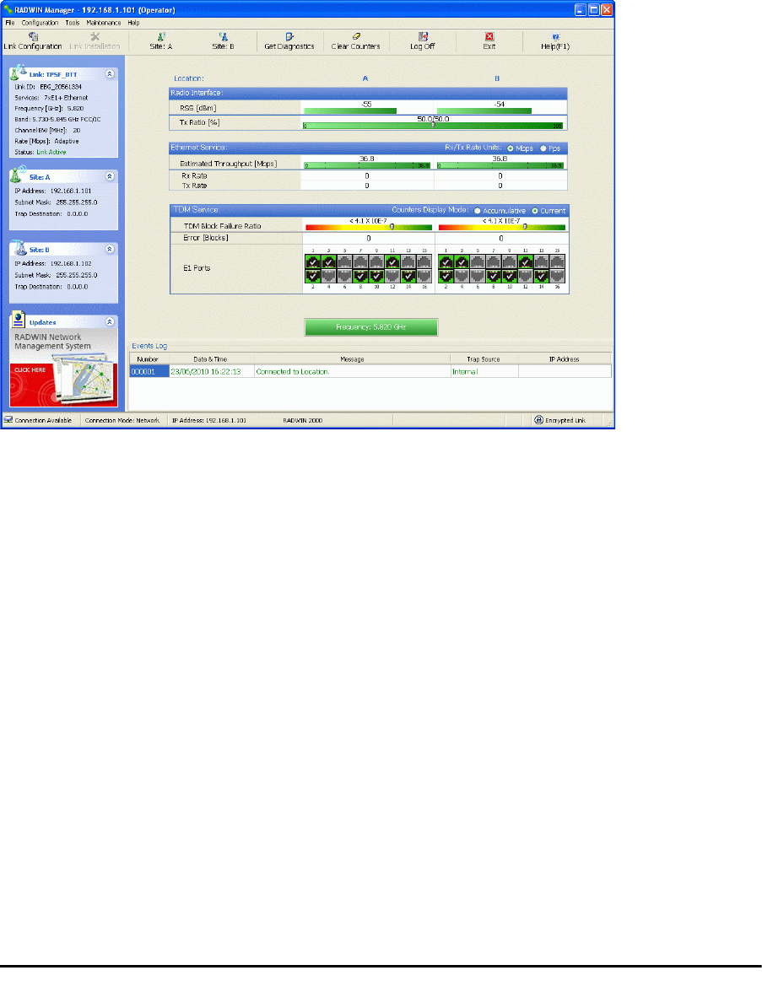The image size is (762, 981).
Task: Click the Site: B panel antenna icon
Action: coord(18,247)
